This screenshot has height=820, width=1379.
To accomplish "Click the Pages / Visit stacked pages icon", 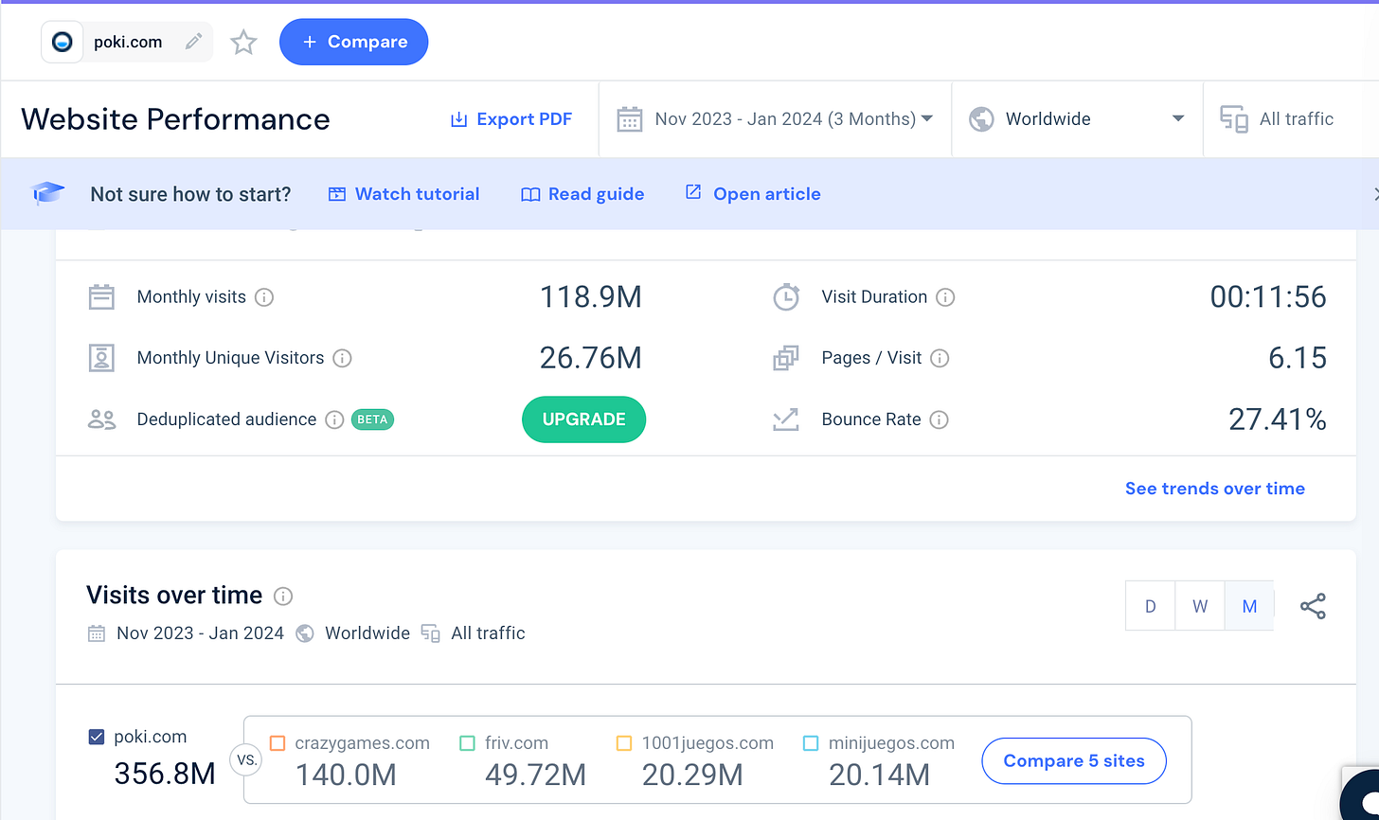I will click(x=786, y=358).
